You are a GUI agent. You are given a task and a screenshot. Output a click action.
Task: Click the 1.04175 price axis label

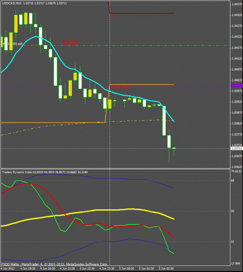tap(237, 47)
